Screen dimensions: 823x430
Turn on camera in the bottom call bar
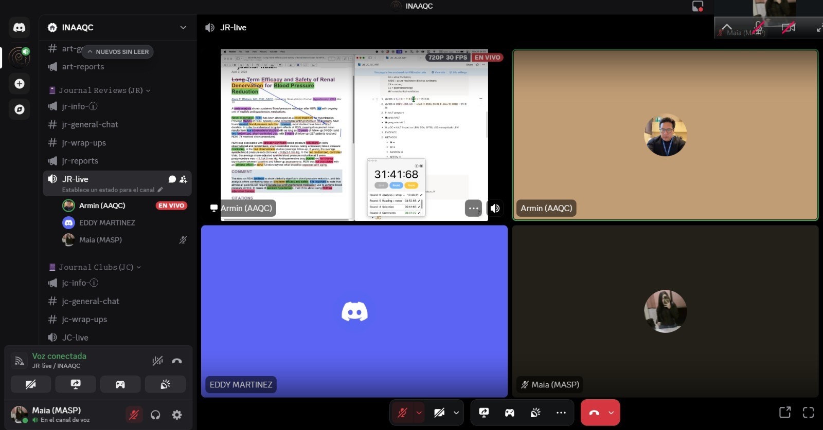pos(439,413)
